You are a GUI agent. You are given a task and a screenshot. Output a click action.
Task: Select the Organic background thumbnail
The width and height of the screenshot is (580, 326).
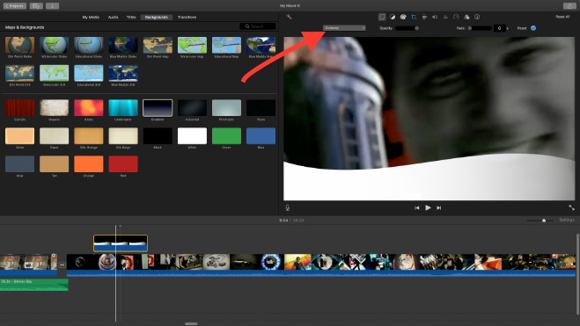[x=54, y=108]
